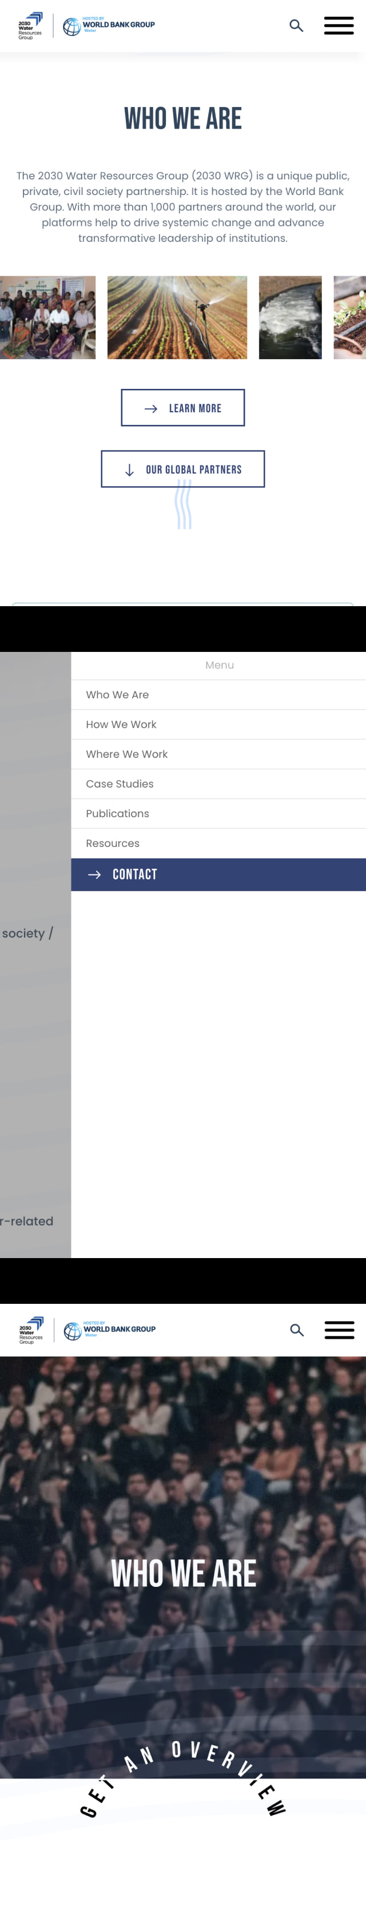
Task: Click the 2030 Water Resources Group logo at top
Action: [30, 26]
